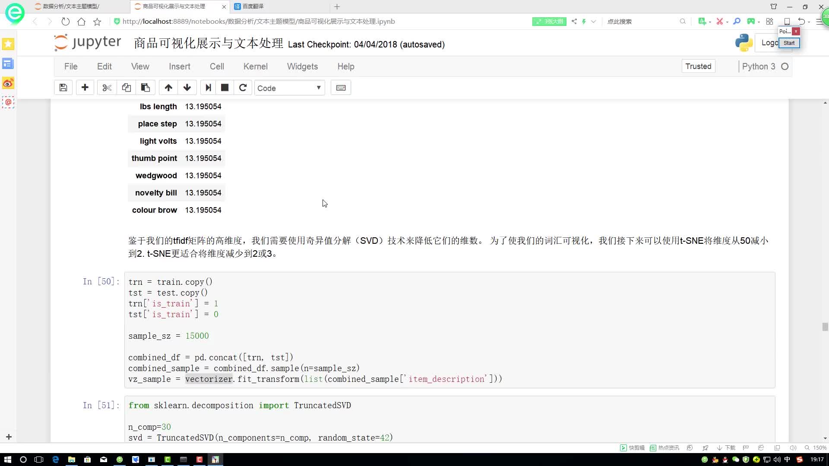This screenshot has width=829, height=466.
Task: Click the Trusted notebook button
Action: 698,66
